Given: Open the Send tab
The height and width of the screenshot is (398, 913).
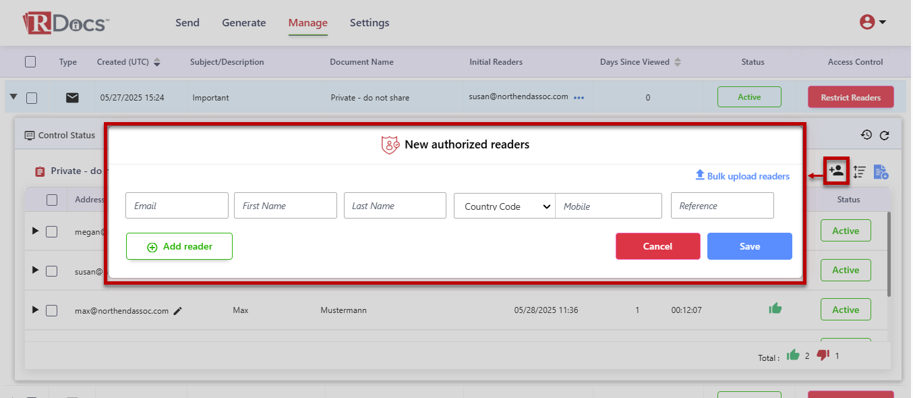Looking at the screenshot, I should tap(187, 23).
